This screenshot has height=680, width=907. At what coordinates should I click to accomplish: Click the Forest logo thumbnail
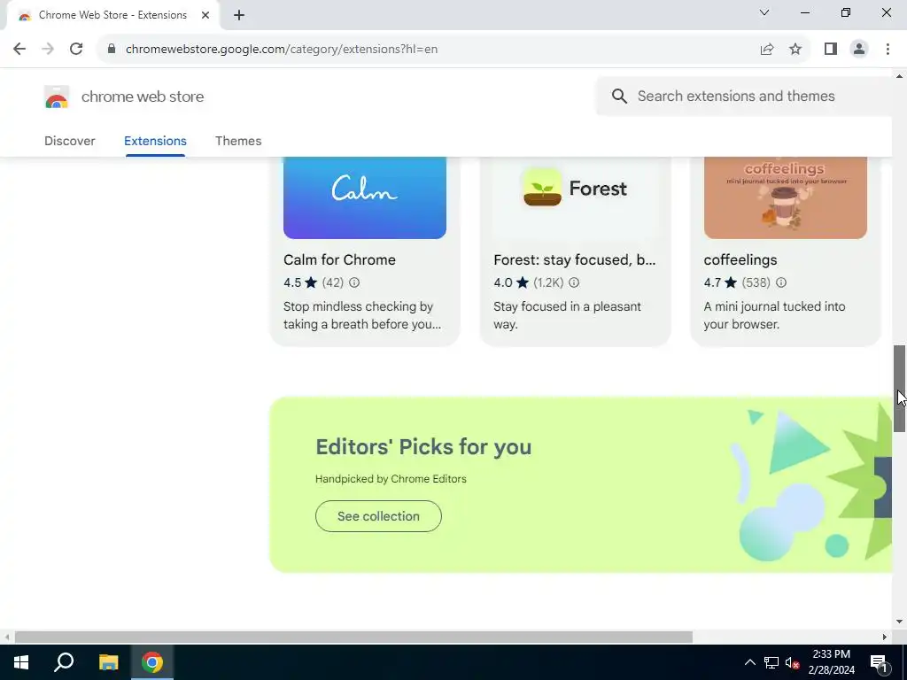point(575,197)
